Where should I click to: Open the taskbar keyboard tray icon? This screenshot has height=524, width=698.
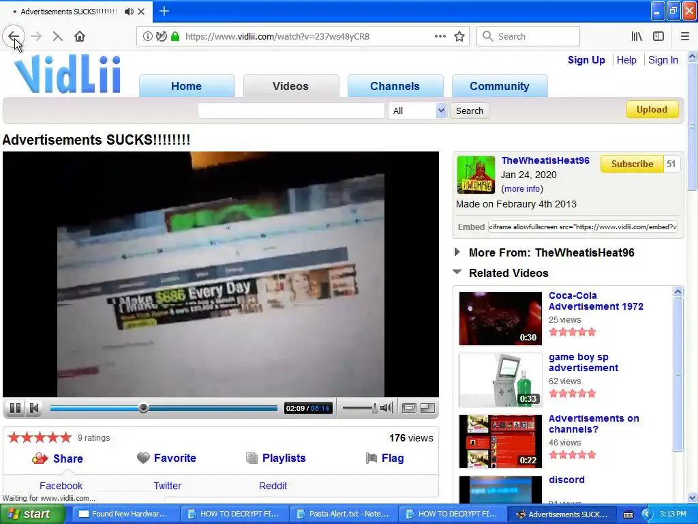(x=628, y=514)
